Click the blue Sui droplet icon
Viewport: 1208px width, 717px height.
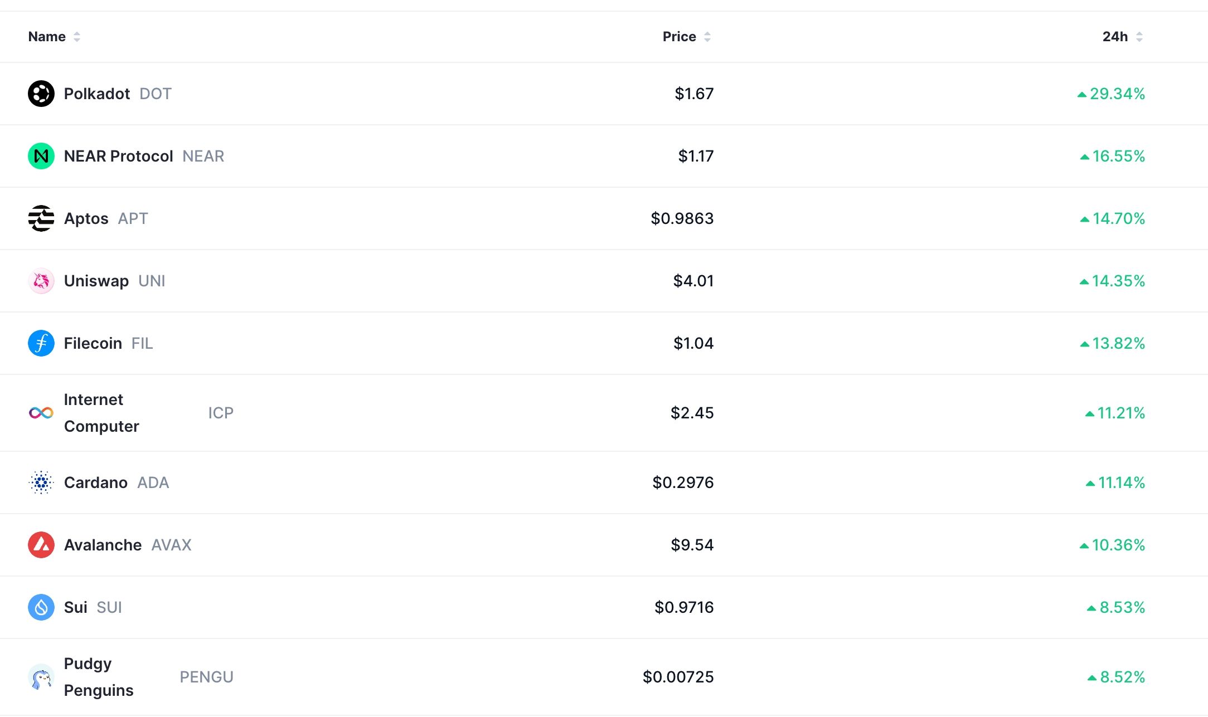41,607
